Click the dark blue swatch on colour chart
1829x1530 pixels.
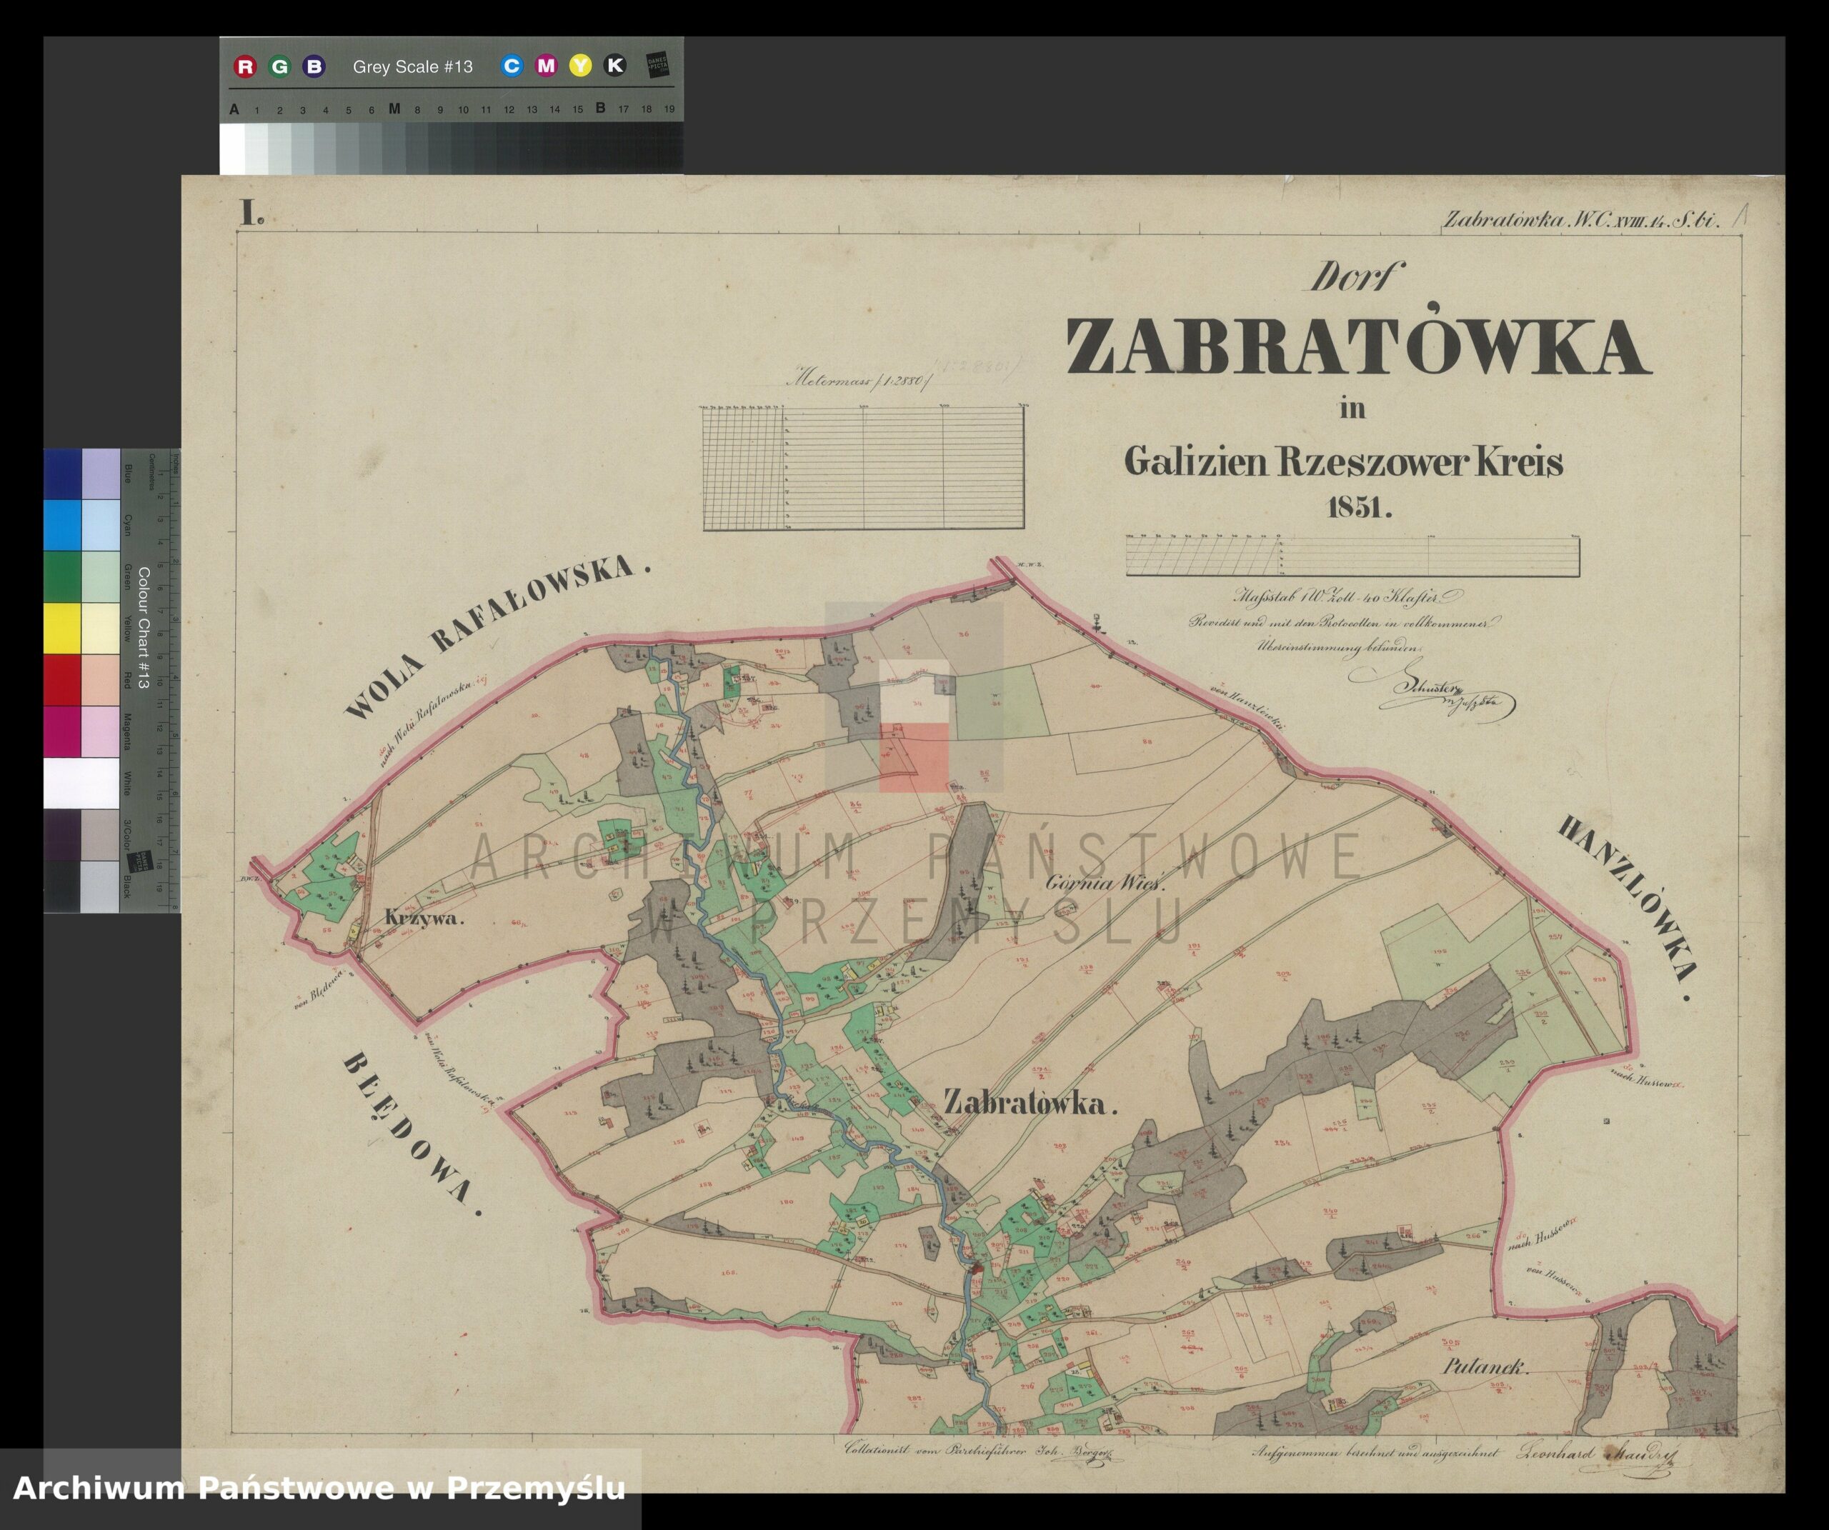click(x=63, y=474)
